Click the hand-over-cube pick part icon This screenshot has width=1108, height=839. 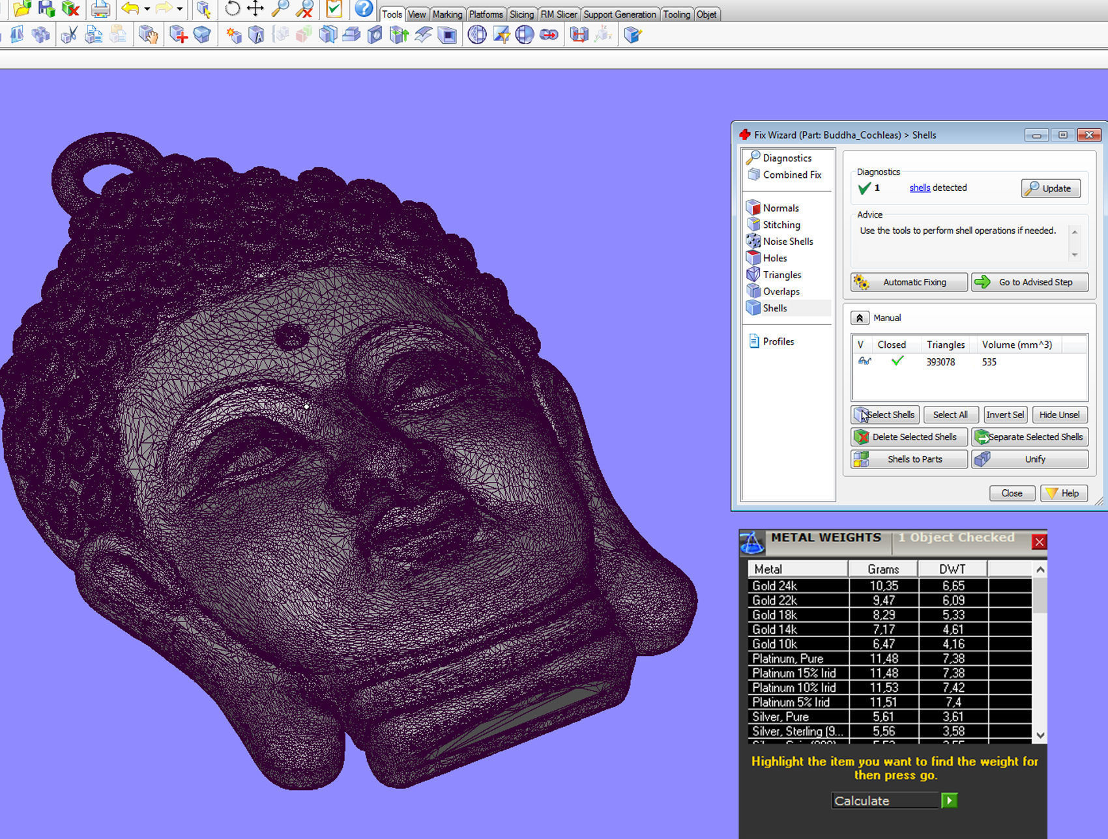148,35
